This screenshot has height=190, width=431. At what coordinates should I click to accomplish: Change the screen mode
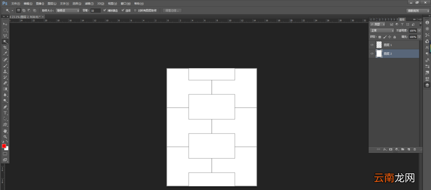(x=5, y=160)
